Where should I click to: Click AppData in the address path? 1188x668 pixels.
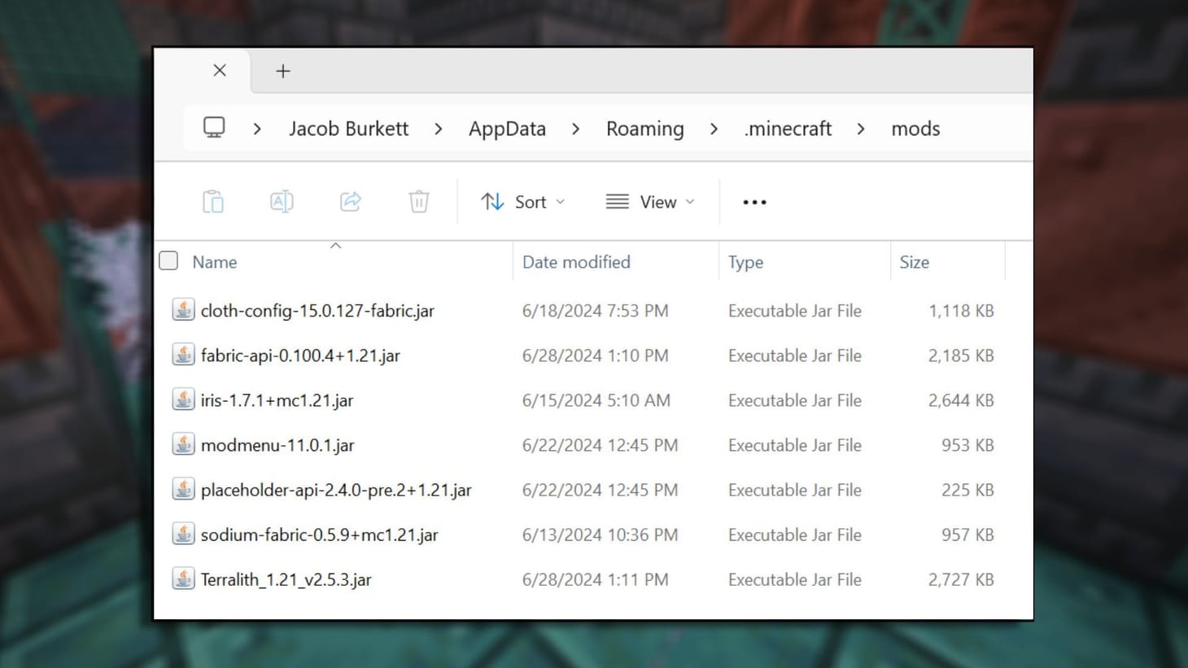click(506, 128)
